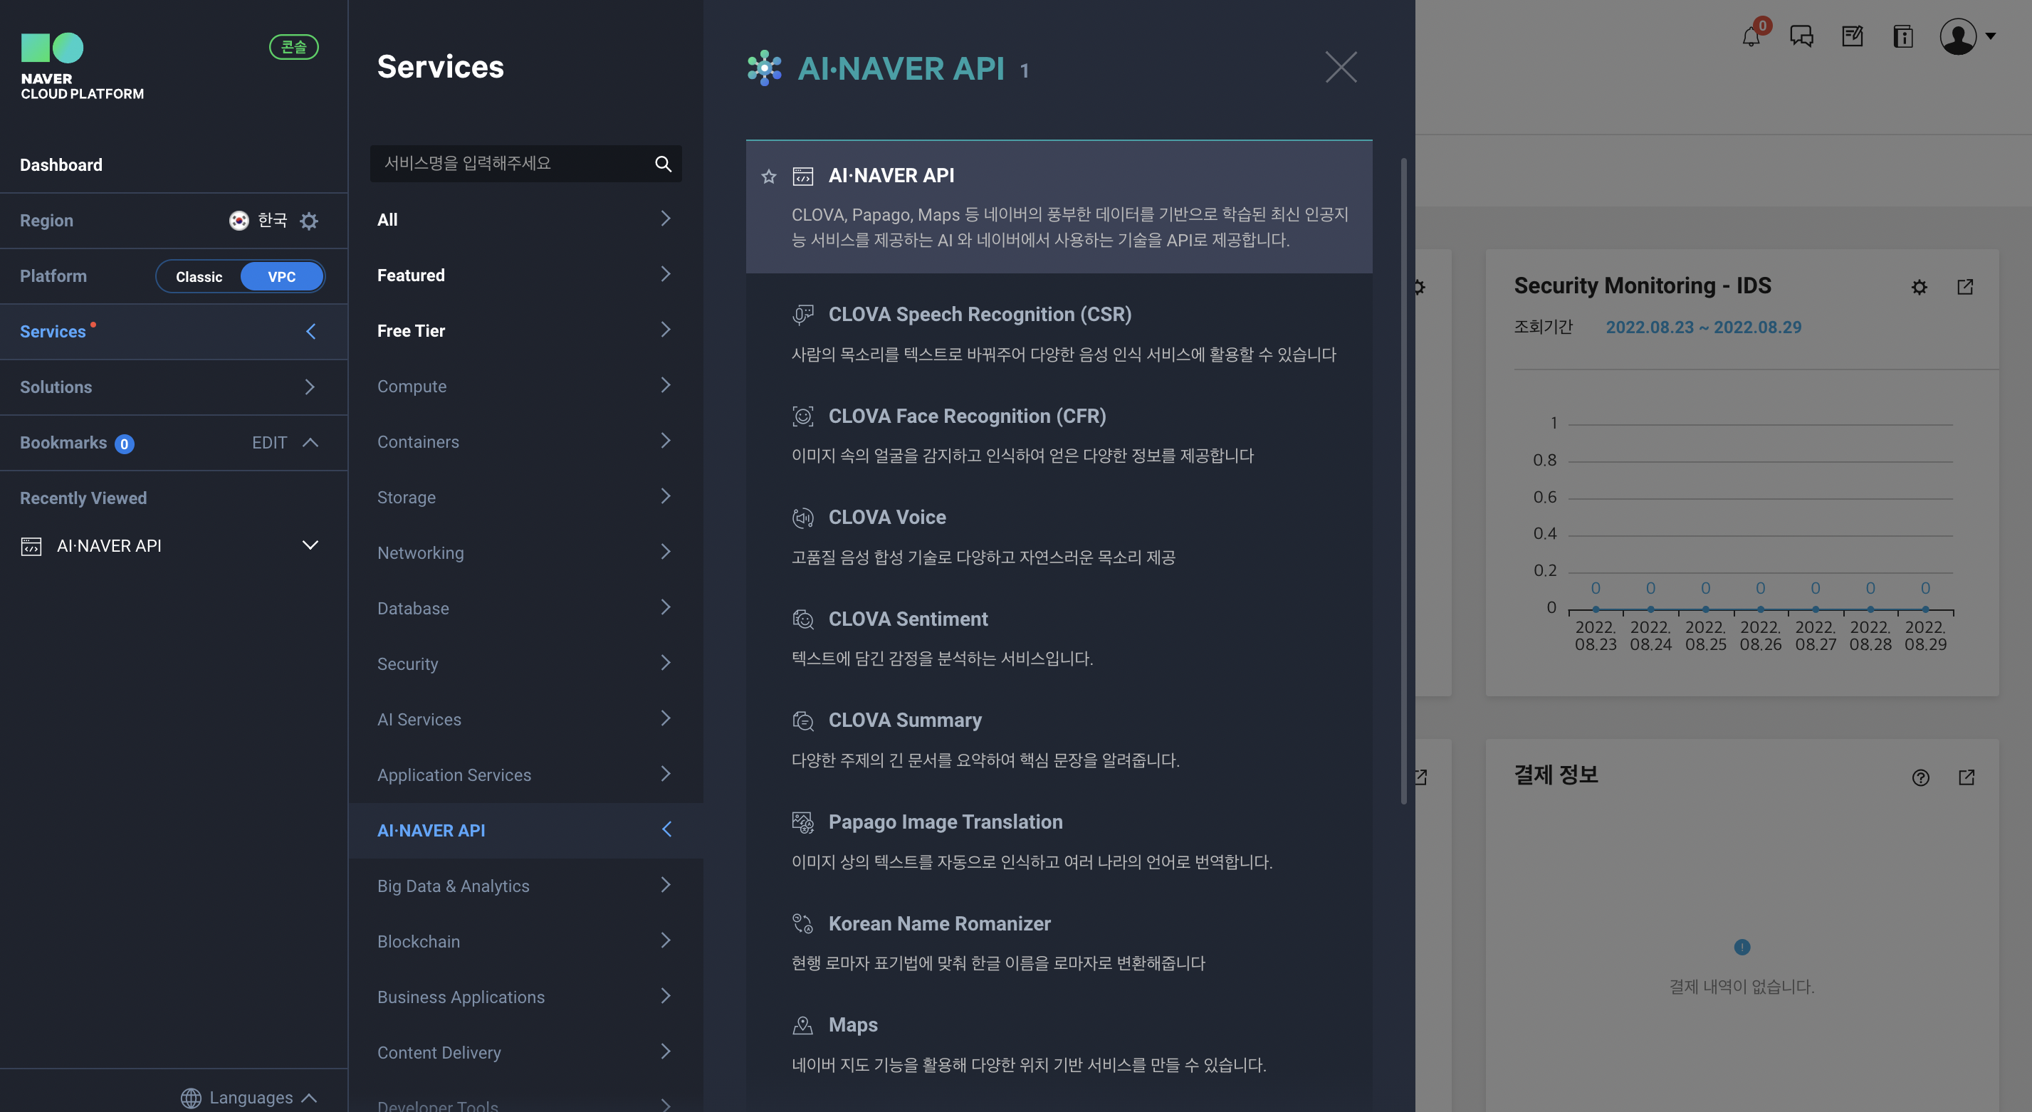
Task: Collapse the Bookmarks section
Action: [311, 442]
